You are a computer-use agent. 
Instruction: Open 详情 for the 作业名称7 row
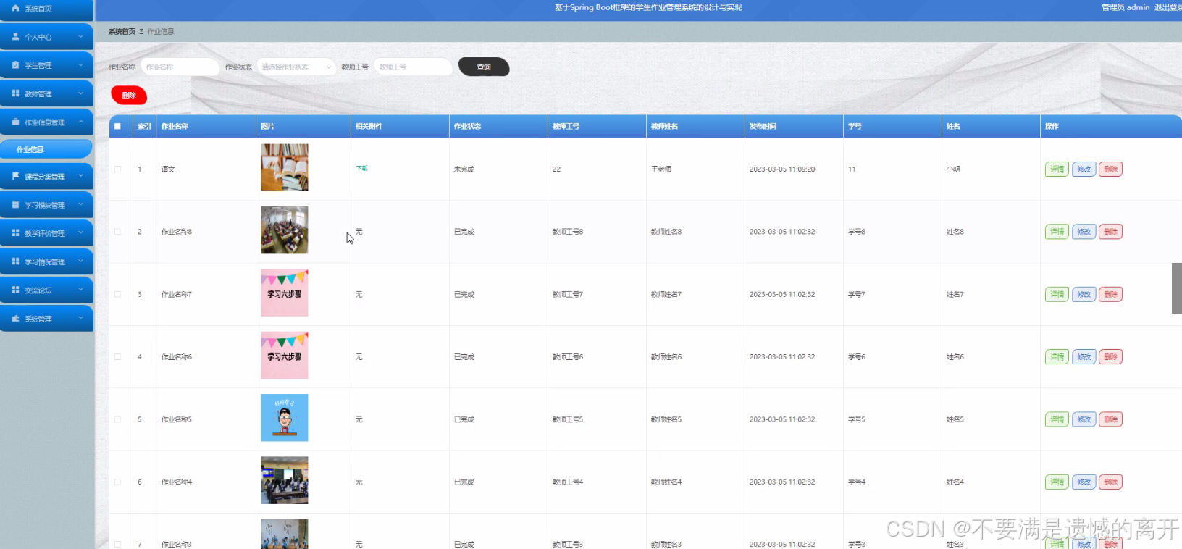coord(1057,294)
